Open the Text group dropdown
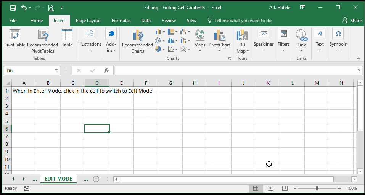 coord(320,40)
